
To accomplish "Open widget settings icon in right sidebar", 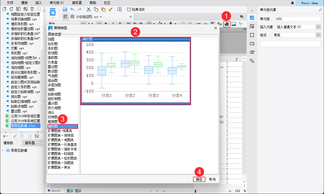I will 252,43.
